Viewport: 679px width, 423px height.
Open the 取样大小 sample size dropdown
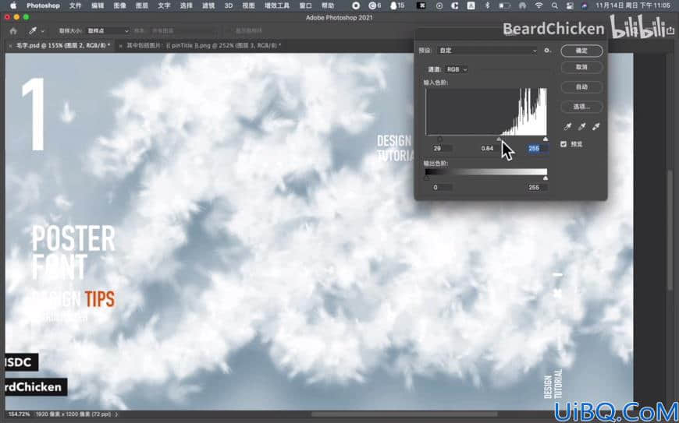108,31
